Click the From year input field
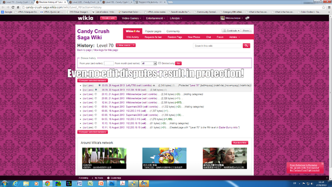The height and width of the screenshot is (187, 332). tap(108, 63)
